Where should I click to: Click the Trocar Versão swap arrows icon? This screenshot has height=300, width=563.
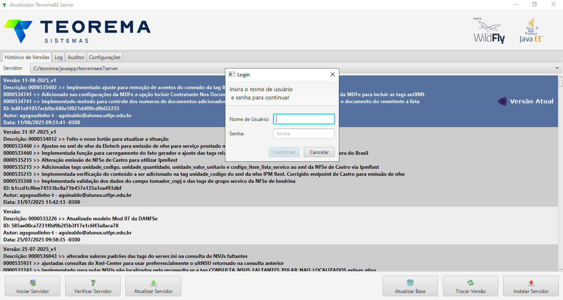471,283
